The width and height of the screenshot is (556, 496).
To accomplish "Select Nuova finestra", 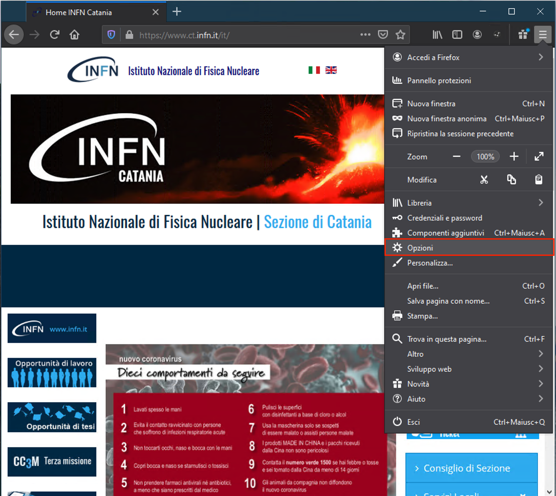I will click(469, 103).
